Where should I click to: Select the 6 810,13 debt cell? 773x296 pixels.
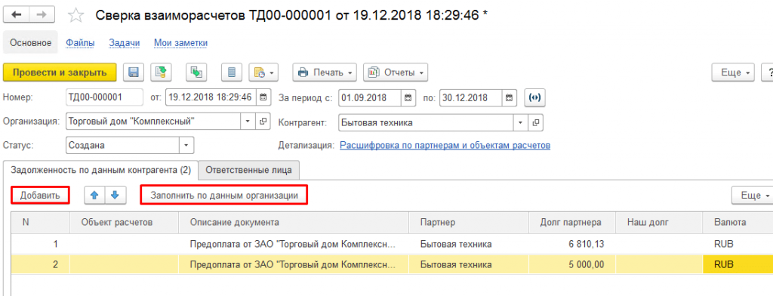point(572,244)
